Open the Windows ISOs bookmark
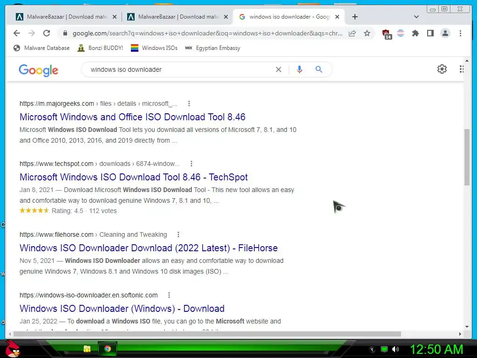 (154, 48)
